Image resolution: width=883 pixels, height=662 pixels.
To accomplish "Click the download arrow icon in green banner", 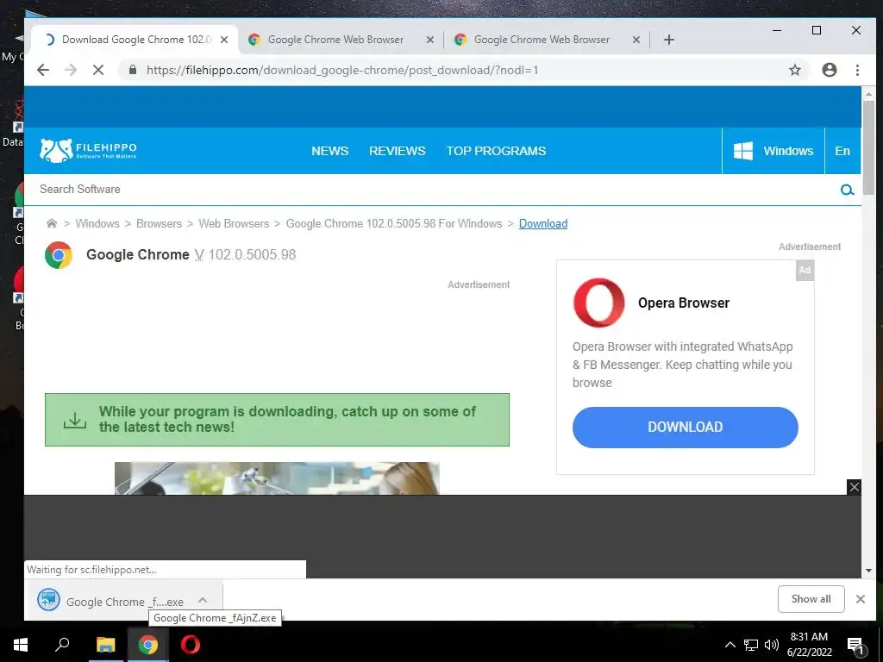I will pyautogui.click(x=75, y=420).
